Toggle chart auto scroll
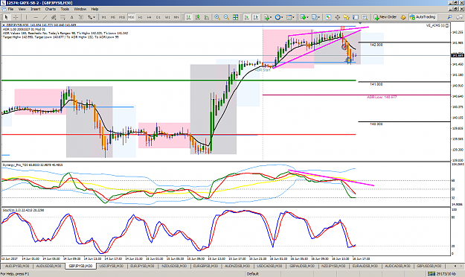 247,17
